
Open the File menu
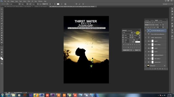(5, 1)
